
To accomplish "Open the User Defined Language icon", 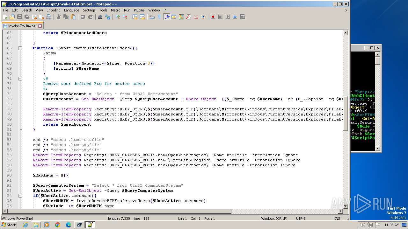I will [x=174, y=17].
